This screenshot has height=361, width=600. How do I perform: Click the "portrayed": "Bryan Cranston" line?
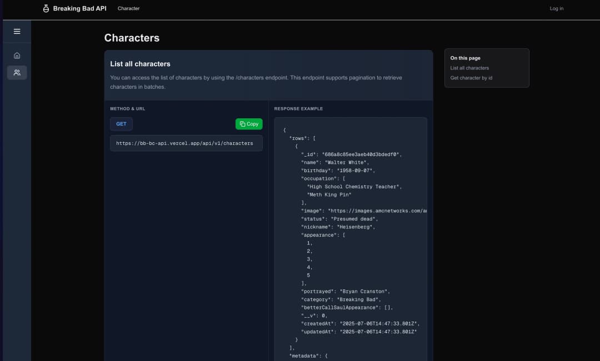pyautogui.click(x=346, y=292)
